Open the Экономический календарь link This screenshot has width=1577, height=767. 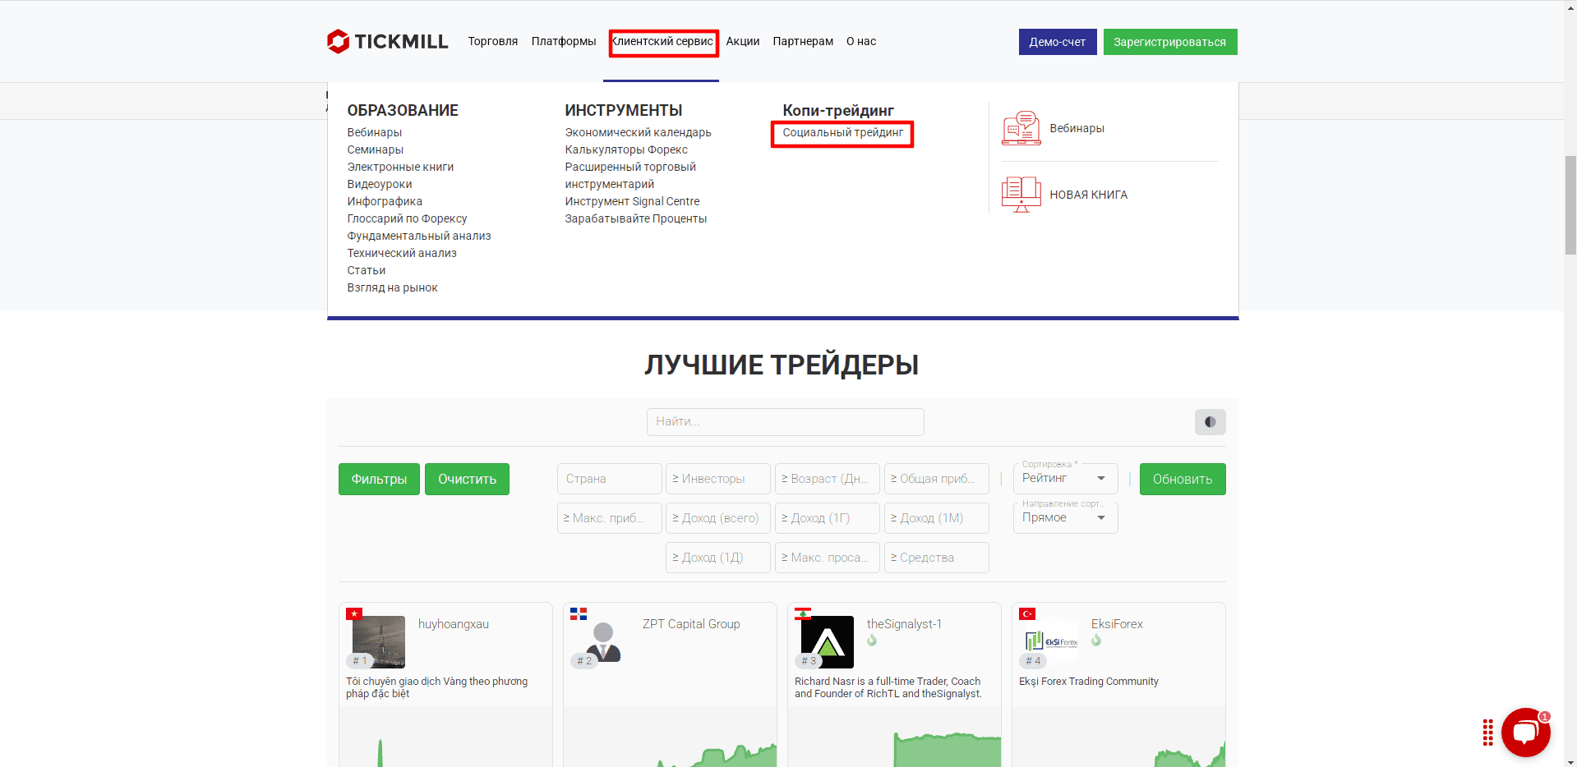click(638, 132)
